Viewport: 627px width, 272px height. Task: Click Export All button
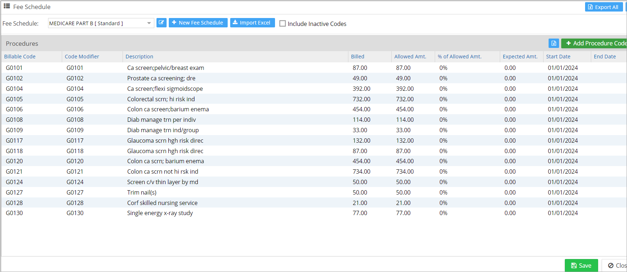[x=603, y=7]
